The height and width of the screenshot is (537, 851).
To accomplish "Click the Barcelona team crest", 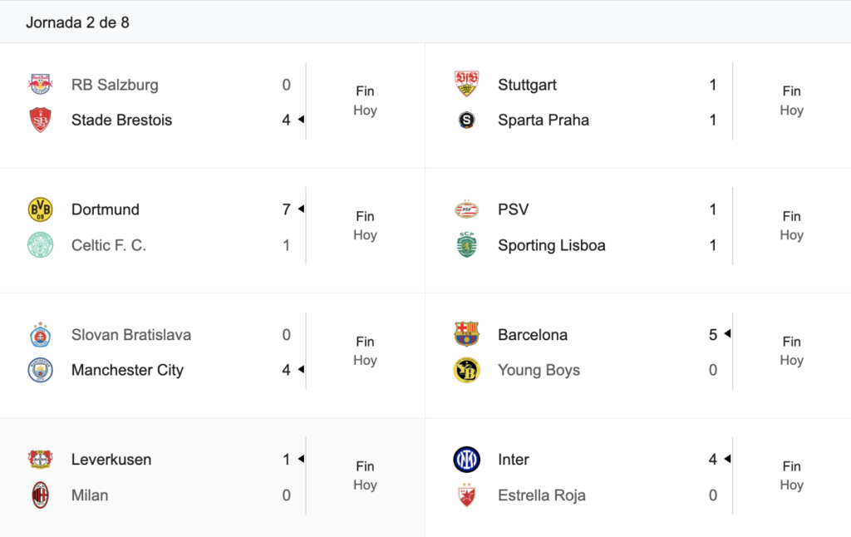I will [x=467, y=334].
